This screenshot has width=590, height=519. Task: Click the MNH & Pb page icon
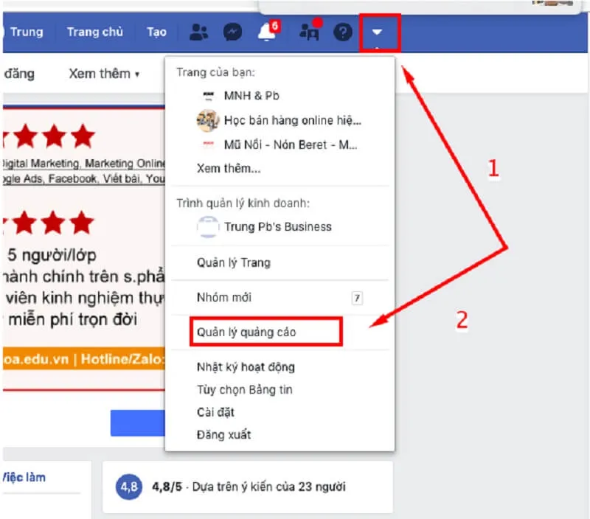[x=209, y=95]
